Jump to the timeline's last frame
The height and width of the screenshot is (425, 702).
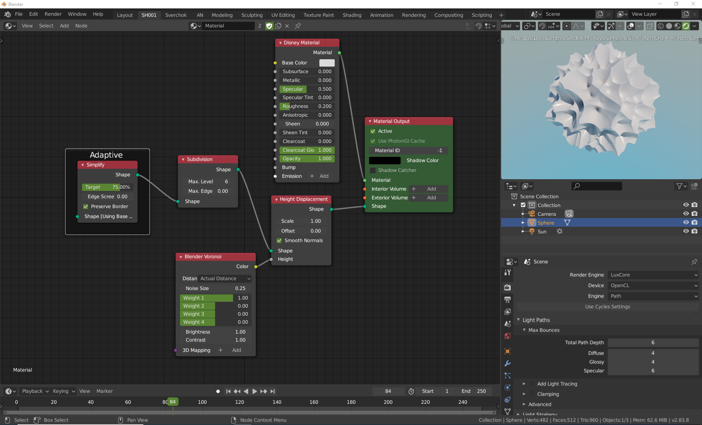pyautogui.click(x=273, y=391)
